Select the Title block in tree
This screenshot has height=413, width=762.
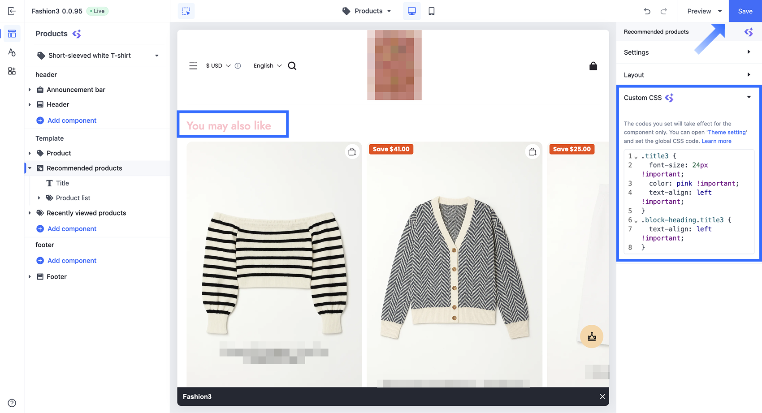point(62,183)
